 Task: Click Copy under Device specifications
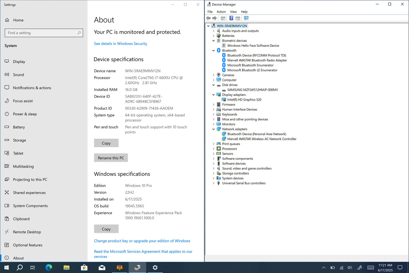tap(106, 143)
